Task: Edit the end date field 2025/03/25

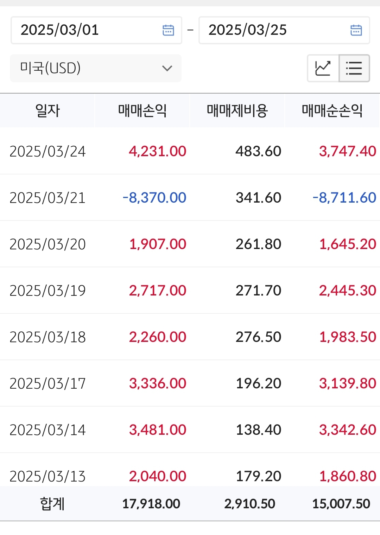Action: pos(284,30)
